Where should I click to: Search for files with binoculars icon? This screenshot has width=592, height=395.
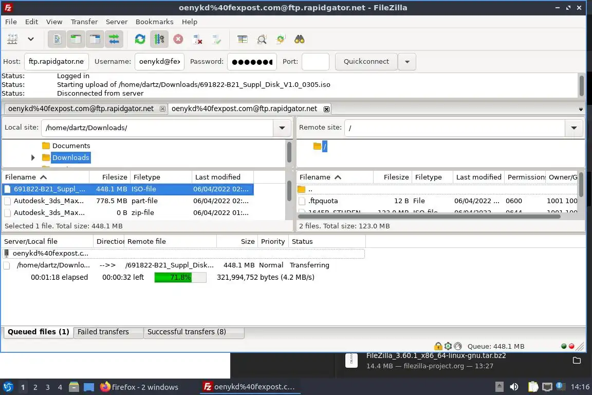pos(300,39)
